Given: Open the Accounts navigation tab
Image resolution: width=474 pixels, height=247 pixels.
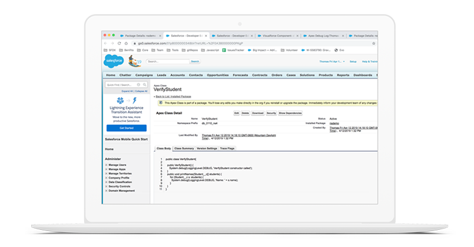Looking at the screenshot, I should 177,75.
